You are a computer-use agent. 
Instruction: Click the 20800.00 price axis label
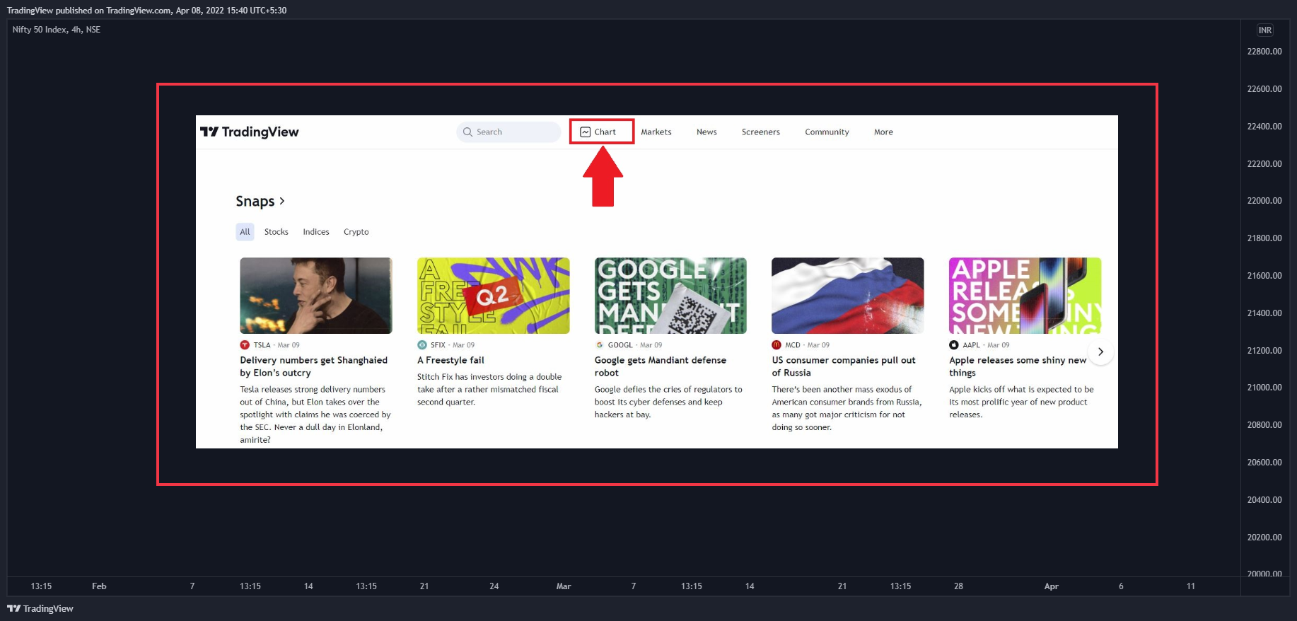(x=1264, y=425)
